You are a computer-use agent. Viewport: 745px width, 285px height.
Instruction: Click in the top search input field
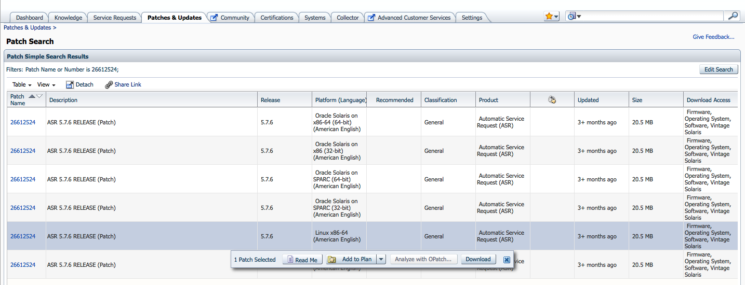652,17
